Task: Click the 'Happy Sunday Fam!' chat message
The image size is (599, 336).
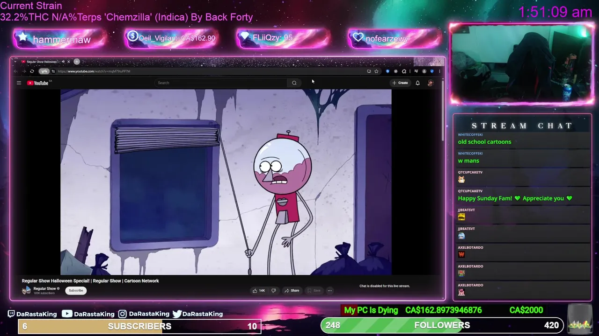Action: click(515, 198)
